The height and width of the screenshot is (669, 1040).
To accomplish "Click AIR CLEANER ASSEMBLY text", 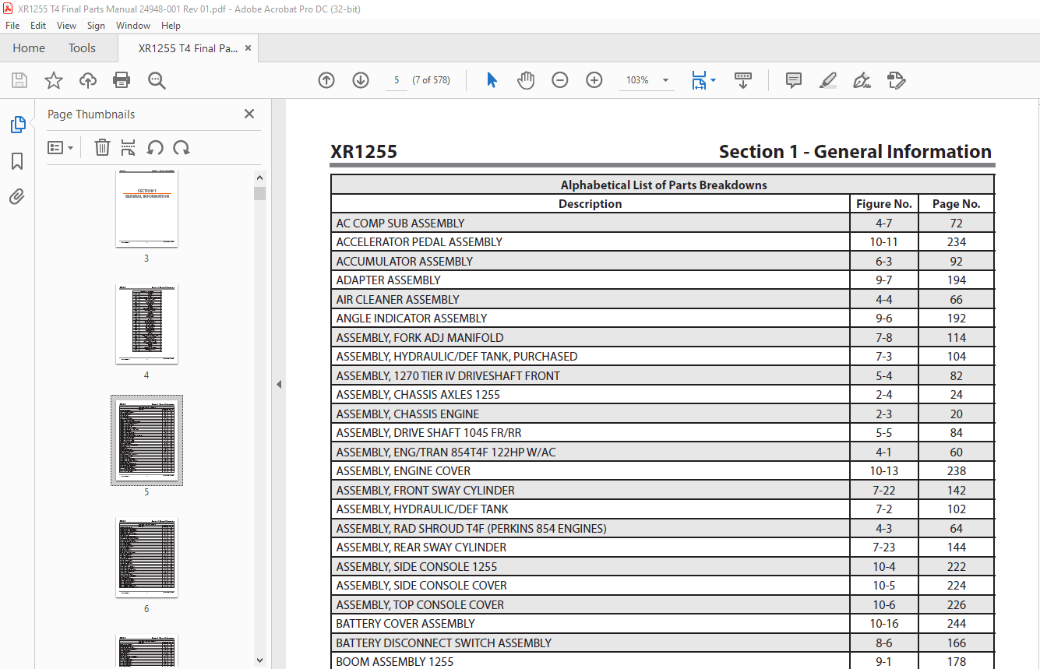I will click(x=397, y=299).
